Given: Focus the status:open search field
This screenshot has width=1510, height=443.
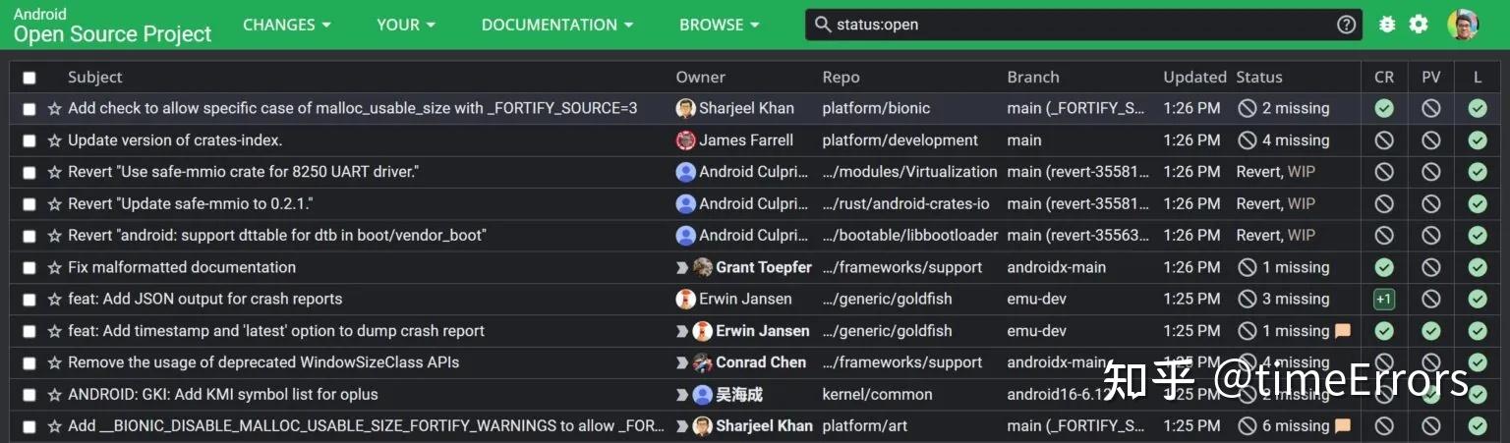Looking at the screenshot, I should pyautogui.click(x=1081, y=25).
